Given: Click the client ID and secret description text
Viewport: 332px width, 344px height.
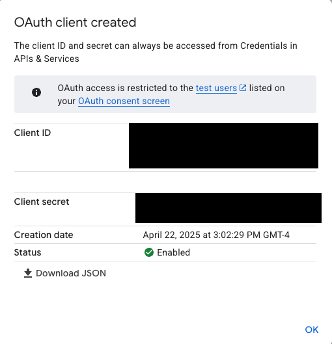Looking at the screenshot, I should click(156, 52).
